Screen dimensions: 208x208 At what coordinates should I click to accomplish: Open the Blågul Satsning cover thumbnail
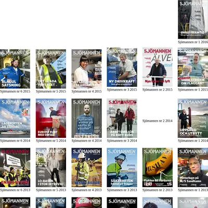pos(15,69)
